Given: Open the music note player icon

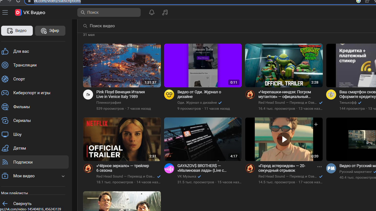Looking at the screenshot, I should 165,13.
